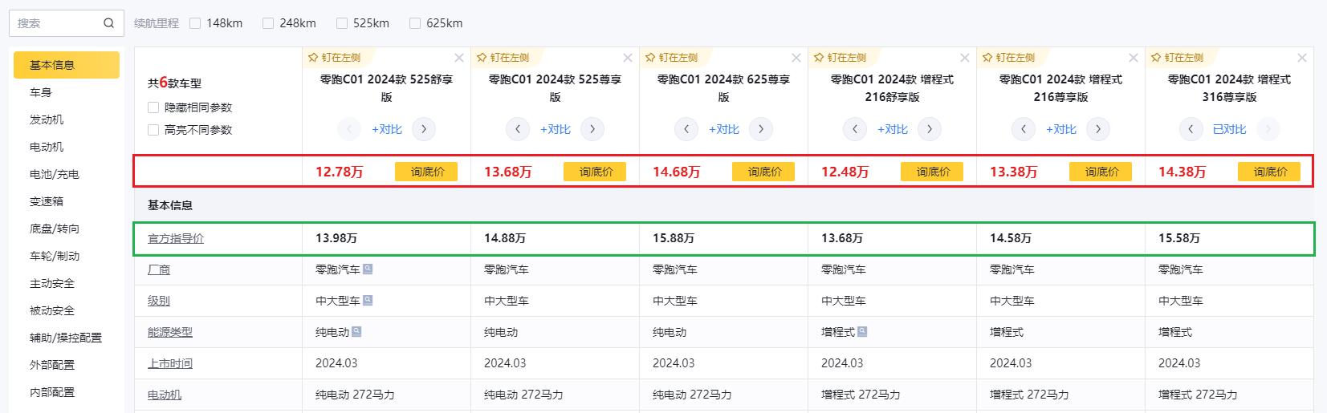1327x413 pixels.
Task: Add 625尊享版 to comparison via +对比
Action: [723, 129]
